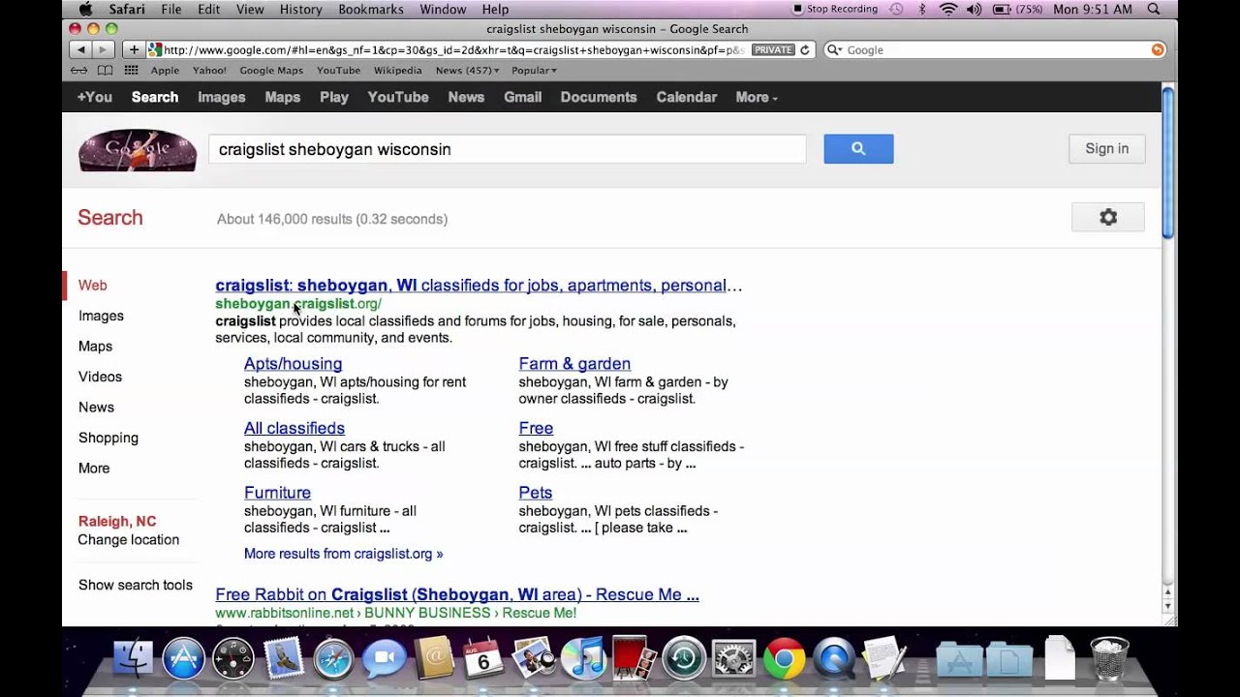Open App Store in dock
This screenshot has height=697, width=1240.
coord(183,659)
